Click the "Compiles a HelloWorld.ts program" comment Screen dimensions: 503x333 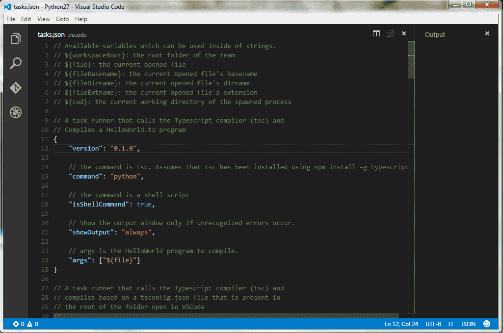click(x=120, y=130)
